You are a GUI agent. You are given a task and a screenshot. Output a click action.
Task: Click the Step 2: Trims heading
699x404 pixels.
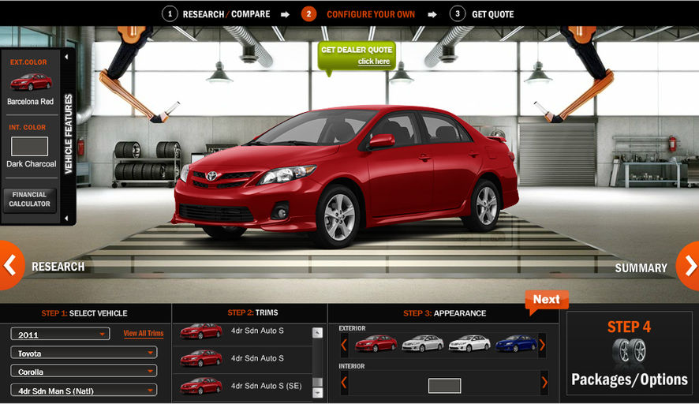click(x=252, y=312)
